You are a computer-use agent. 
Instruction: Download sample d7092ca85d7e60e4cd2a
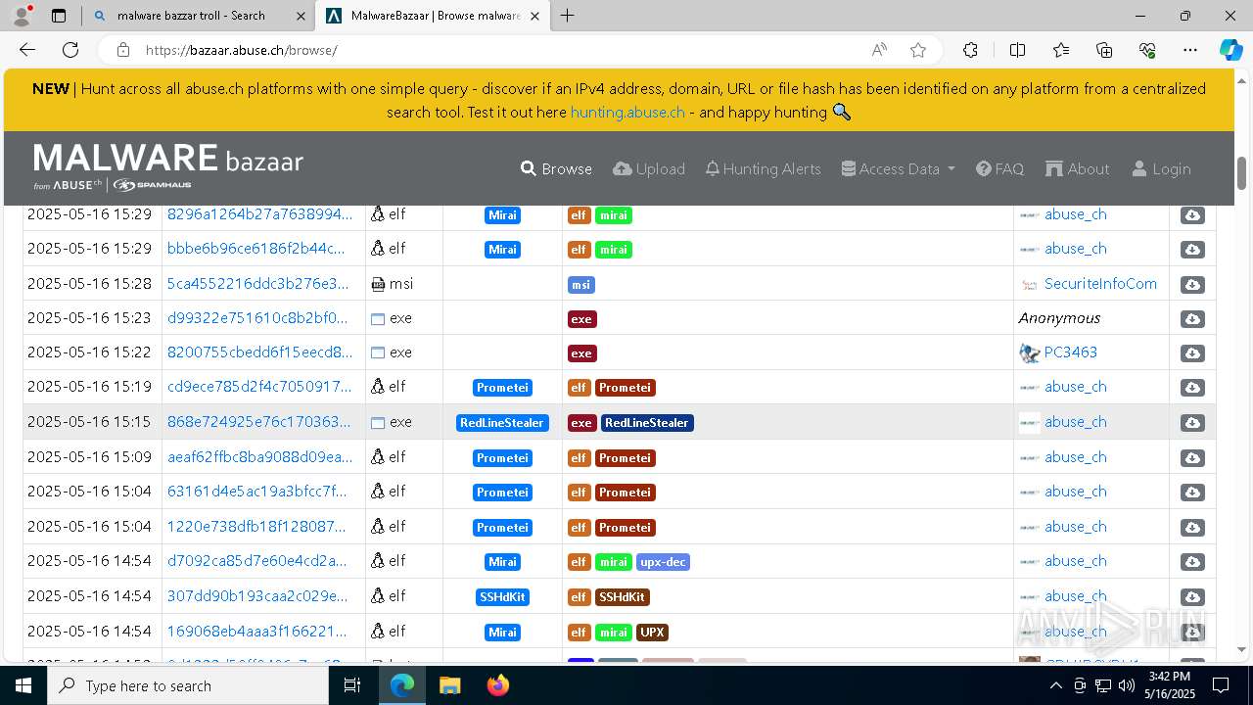pyautogui.click(x=1192, y=562)
